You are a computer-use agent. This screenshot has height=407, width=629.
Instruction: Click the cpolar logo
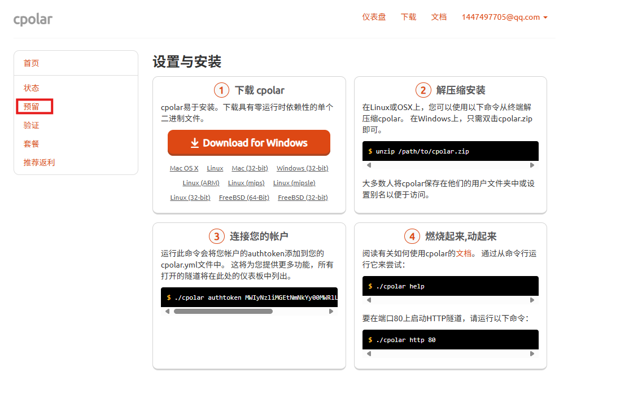pos(33,19)
